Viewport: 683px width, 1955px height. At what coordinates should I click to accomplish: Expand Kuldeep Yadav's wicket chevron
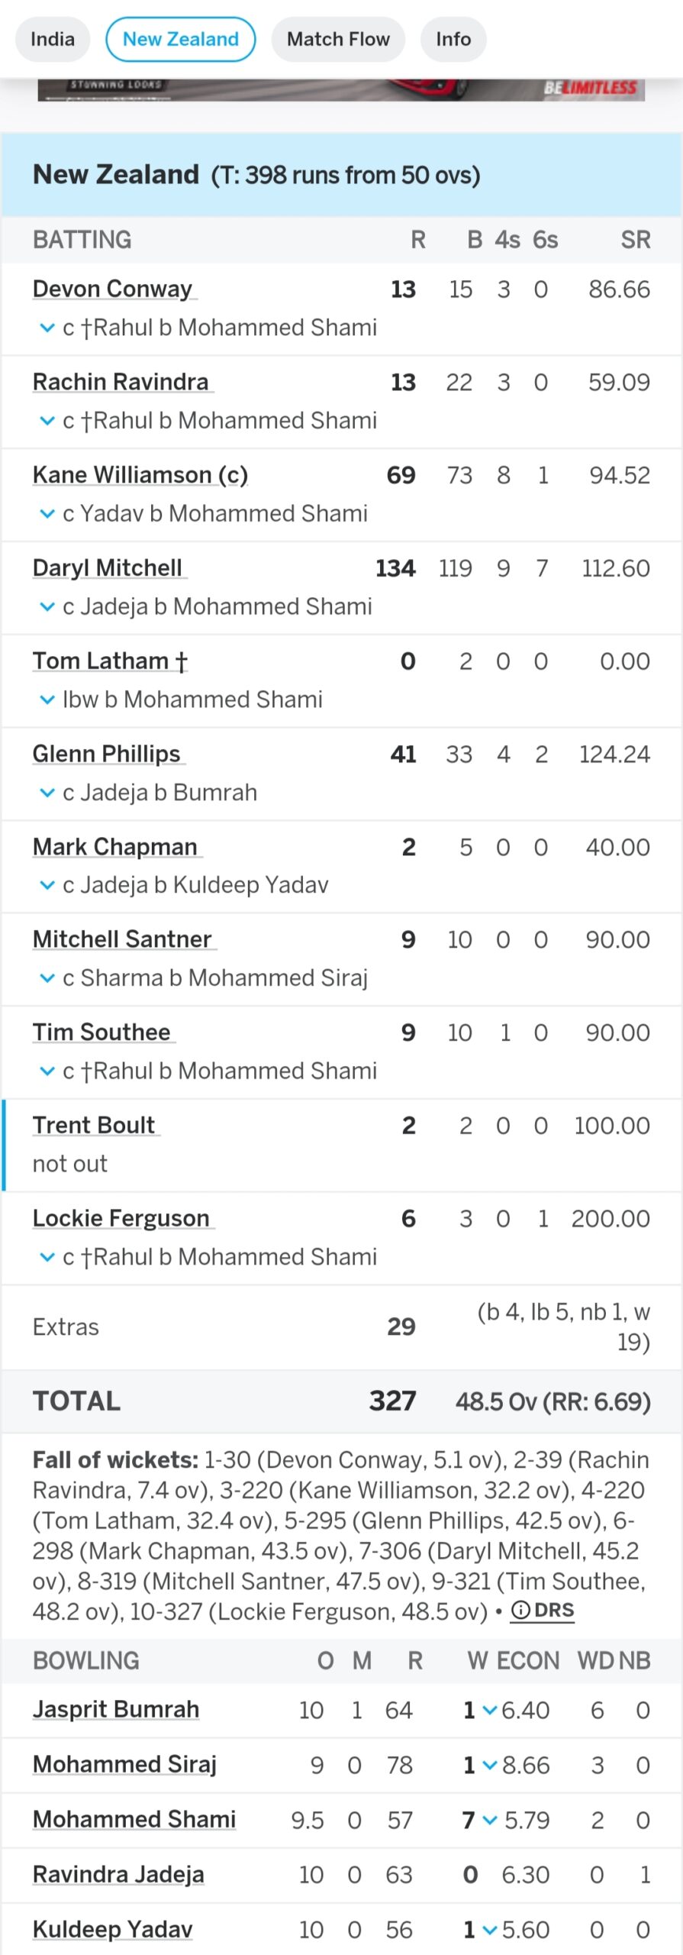[490, 1930]
